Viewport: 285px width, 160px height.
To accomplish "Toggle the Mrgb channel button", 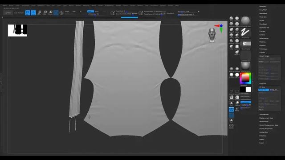I will tap(67, 12).
